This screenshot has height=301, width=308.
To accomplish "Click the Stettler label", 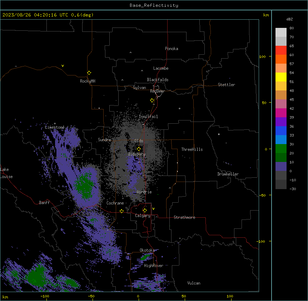I will tap(227, 85).
